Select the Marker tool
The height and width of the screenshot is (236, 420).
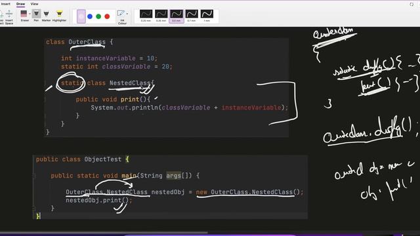[47, 16]
